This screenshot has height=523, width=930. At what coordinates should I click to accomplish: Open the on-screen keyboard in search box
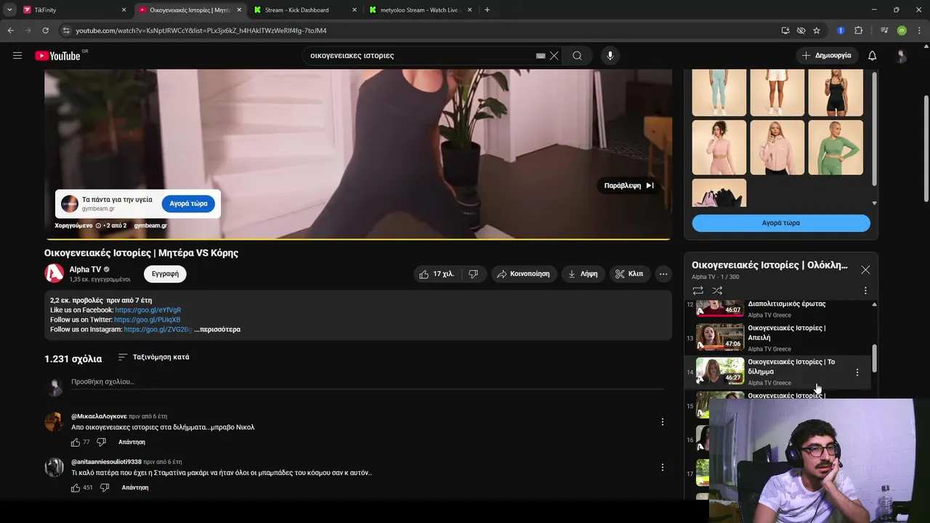(541, 55)
